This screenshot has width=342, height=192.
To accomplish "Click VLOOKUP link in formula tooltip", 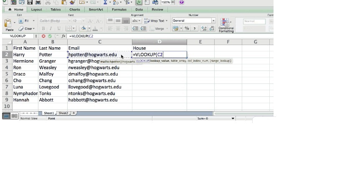I will pos(143,61).
